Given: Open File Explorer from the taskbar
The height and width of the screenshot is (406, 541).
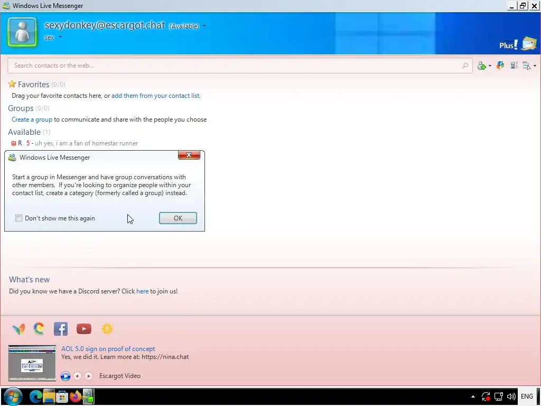Looking at the screenshot, I should tap(49, 396).
